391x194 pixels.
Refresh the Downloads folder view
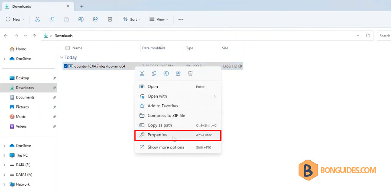tap(368, 36)
